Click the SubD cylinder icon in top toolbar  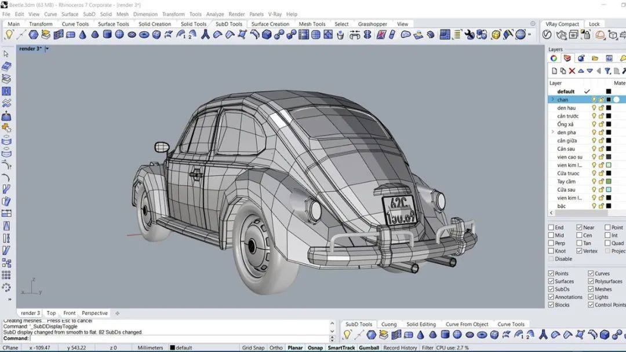(107, 35)
